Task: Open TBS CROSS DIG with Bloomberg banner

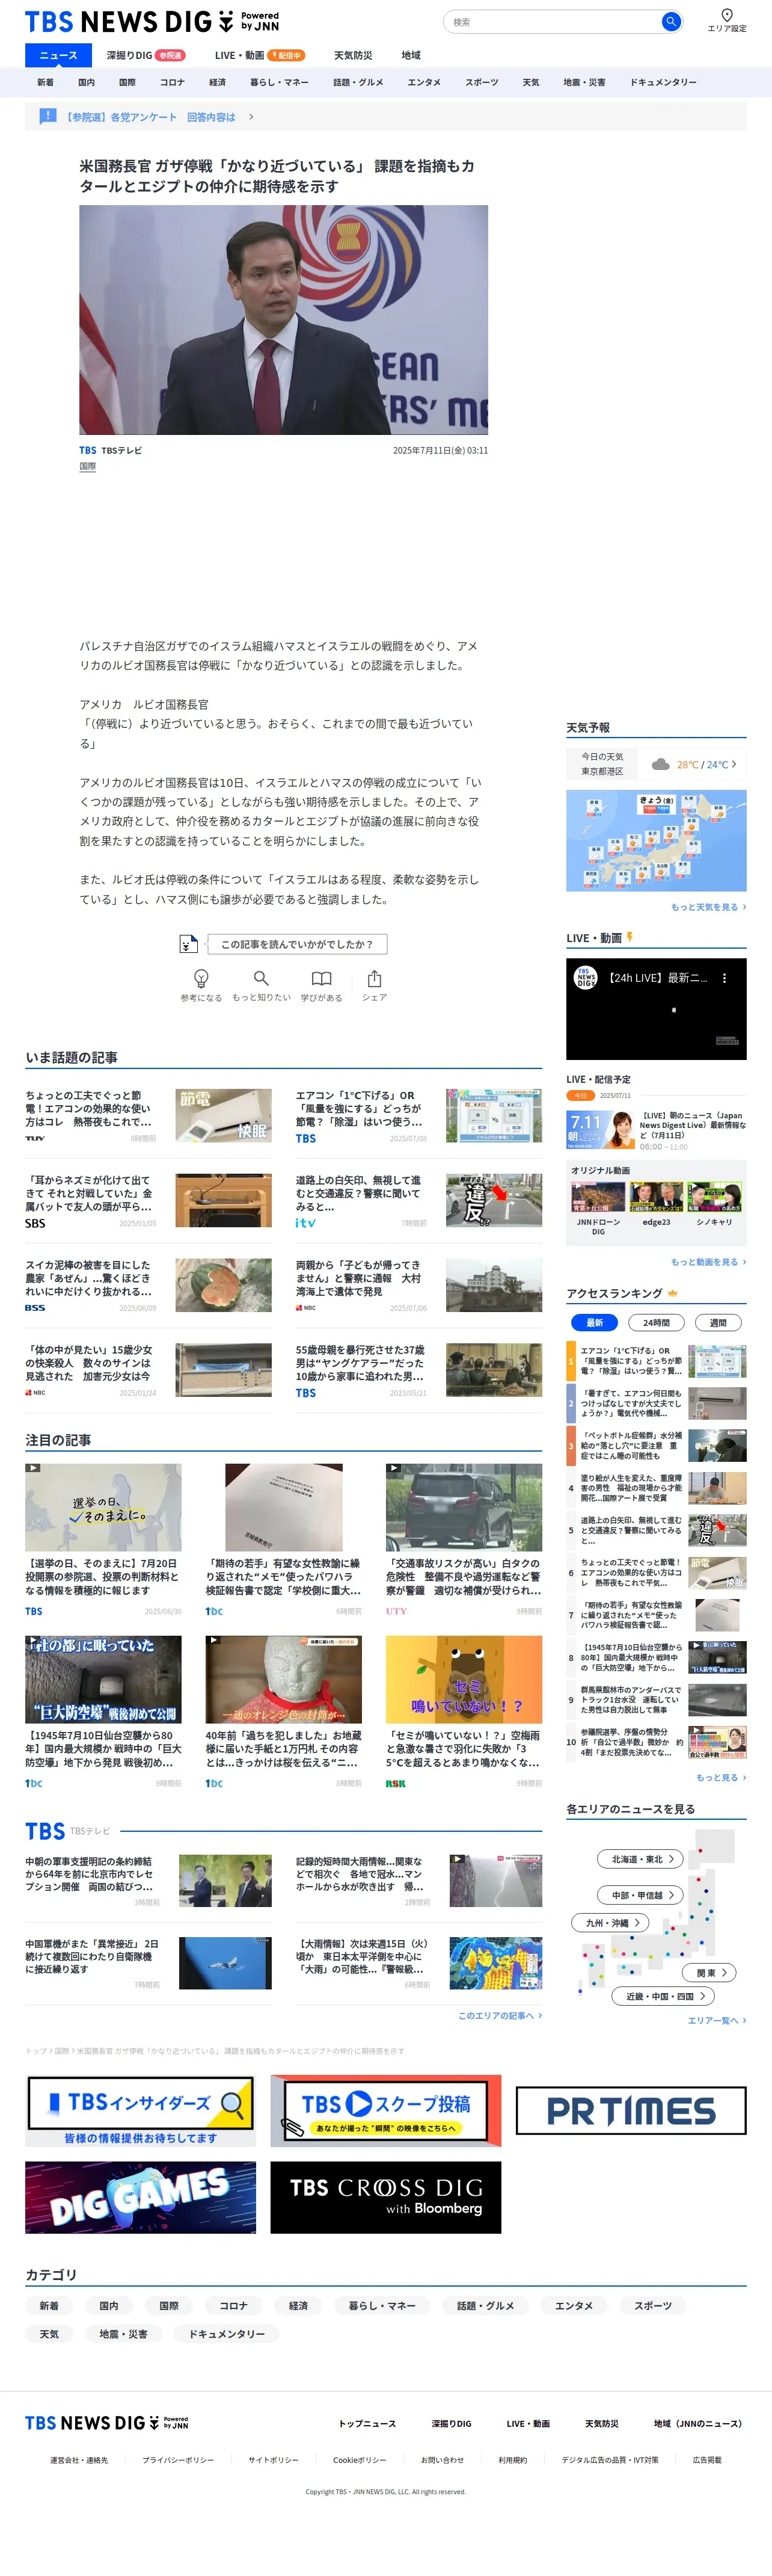Action: [x=385, y=2197]
